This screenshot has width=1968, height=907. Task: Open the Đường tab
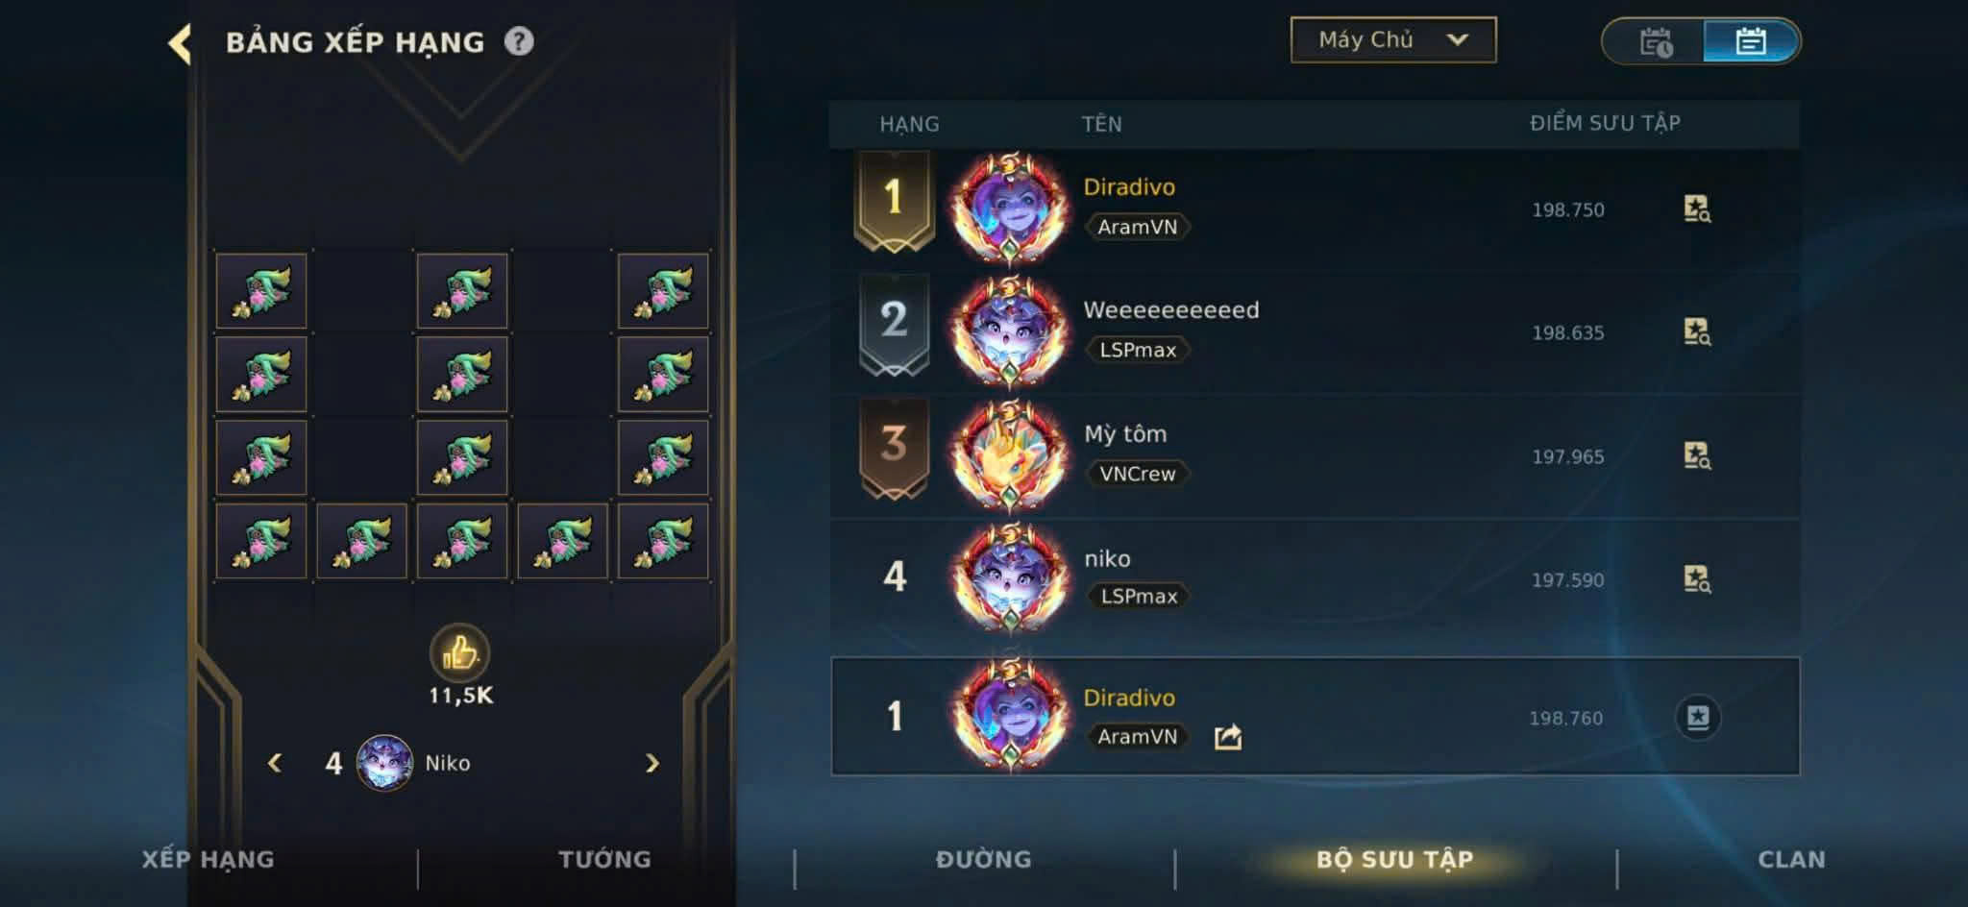pyautogui.click(x=984, y=859)
